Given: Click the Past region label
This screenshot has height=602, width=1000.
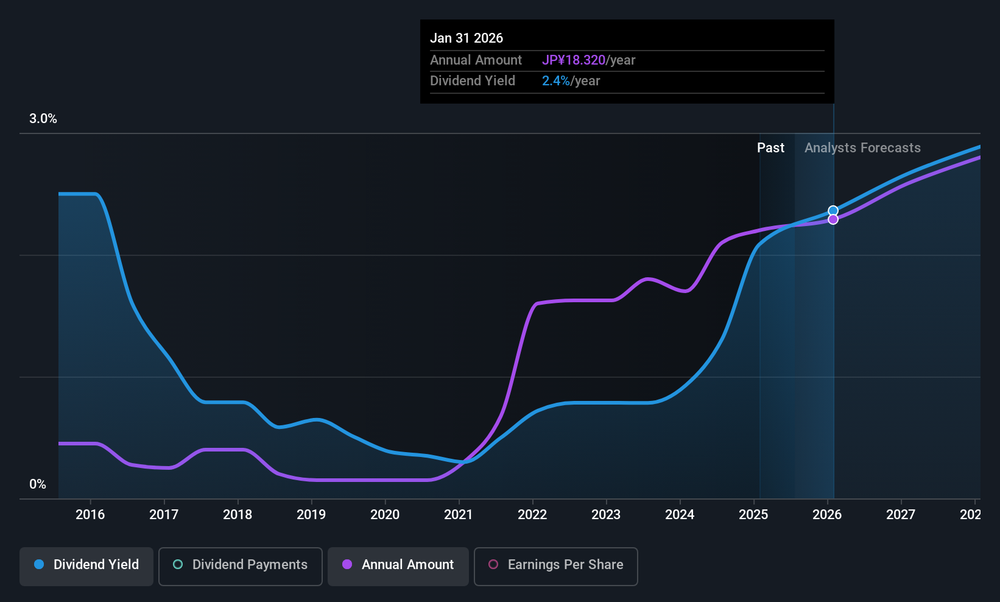Looking at the screenshot, I should pyautogui.click(x=770, y=148).
